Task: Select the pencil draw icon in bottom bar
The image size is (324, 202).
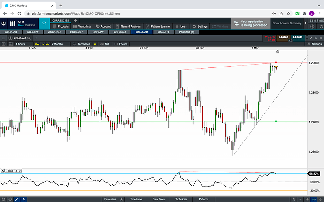Action: point(18,199)
